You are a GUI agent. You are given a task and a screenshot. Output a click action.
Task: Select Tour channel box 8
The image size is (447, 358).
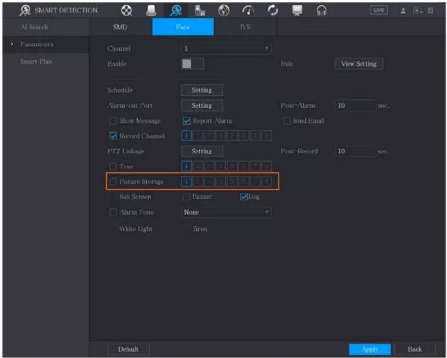[266, 166]
